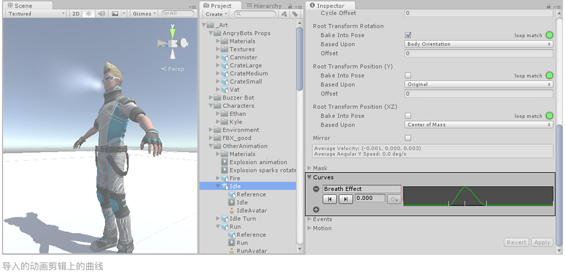Screen dimensions: 565x274
Task: Select IdleAvatar avatar icon
Action: [x=232, y=211]
